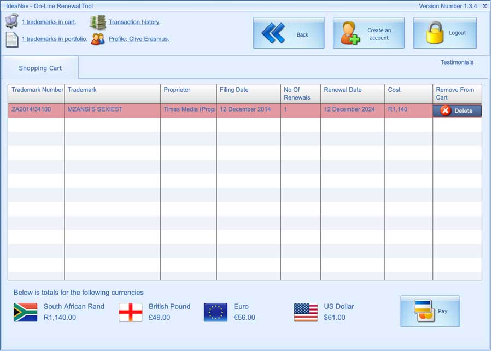Click the Version Number 1.3.4 text
Viewport: 492px width, 351px height.
click(x=448, y=6)
